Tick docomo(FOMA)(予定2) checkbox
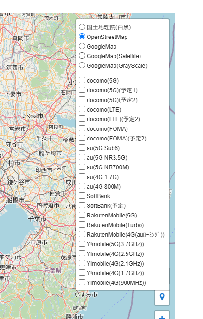Viewport: 203px width, 319px height. [x=82, y=138]
